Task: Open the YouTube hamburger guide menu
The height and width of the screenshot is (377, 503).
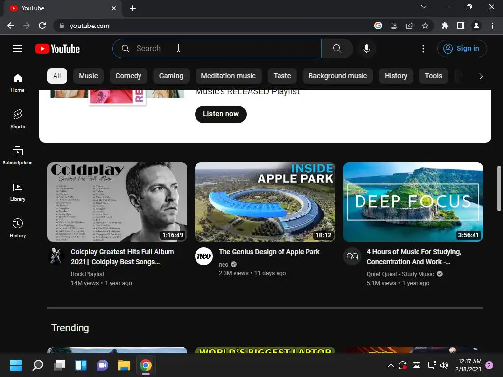Action: coord(18,49)
